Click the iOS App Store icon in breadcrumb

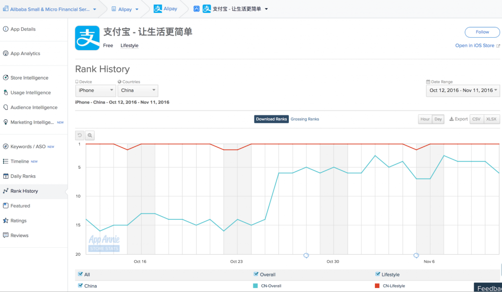(197, 9)
